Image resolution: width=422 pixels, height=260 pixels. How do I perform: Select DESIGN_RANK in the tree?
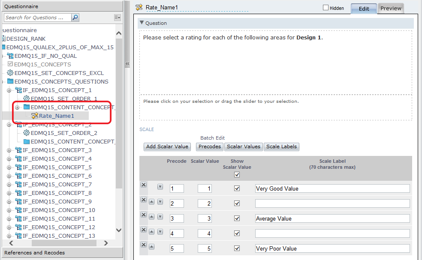coord(26,39)
